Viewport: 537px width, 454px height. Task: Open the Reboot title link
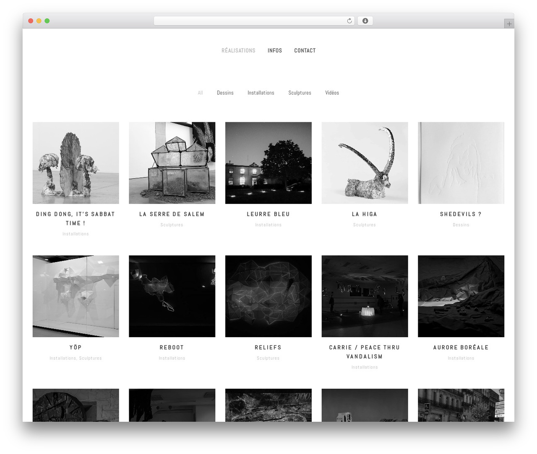click(x=172, y=347)
